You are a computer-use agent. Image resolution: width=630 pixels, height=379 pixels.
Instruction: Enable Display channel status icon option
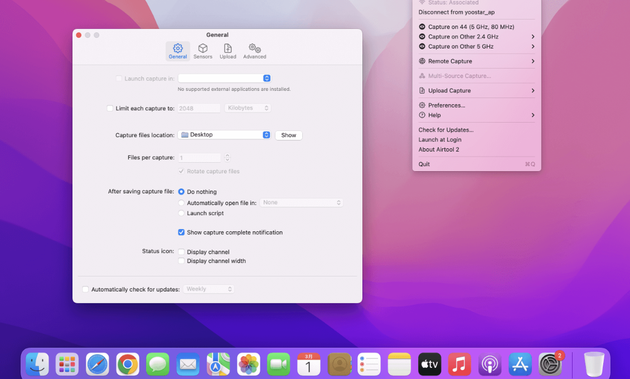181,252
